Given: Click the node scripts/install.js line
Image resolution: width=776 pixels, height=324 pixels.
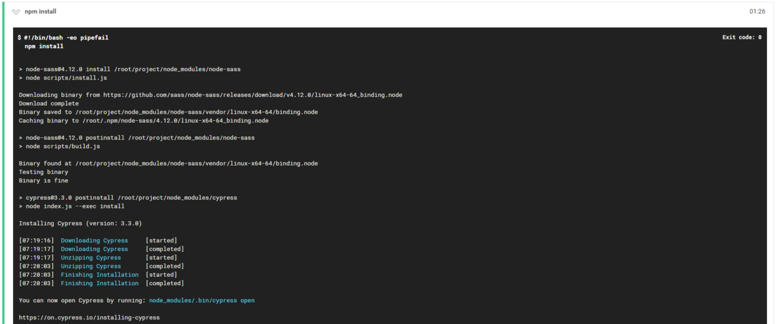Looking at the screenshot, I should click(63, 78).
